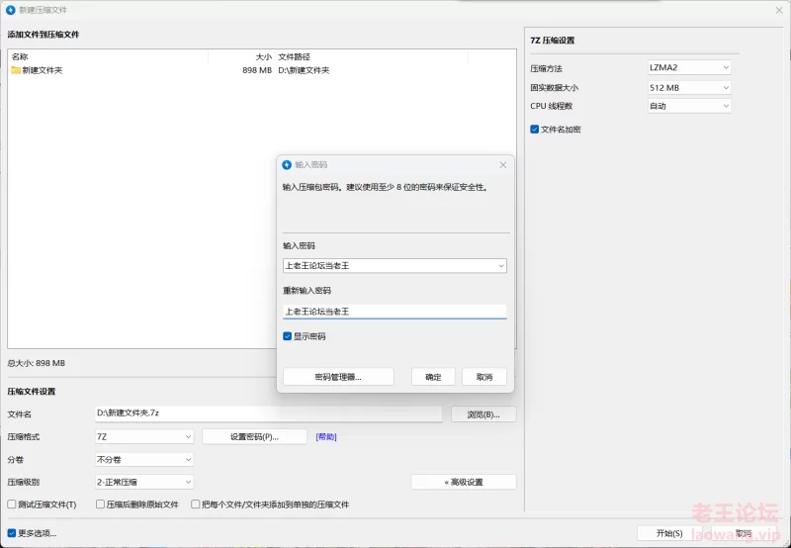
Task: Open the 分卷 不分卷 dropdown
Action: (x=144, y=460)
